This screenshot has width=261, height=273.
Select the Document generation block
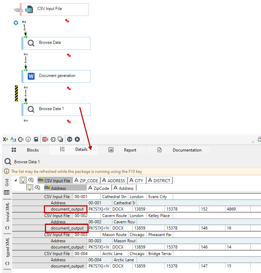[x=56, y=76]
